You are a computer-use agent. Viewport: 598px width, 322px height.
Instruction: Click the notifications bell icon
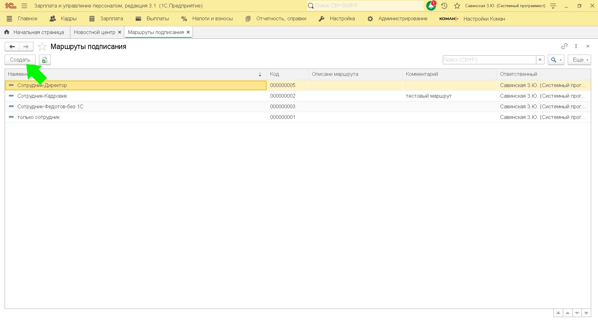click(431, 6)
